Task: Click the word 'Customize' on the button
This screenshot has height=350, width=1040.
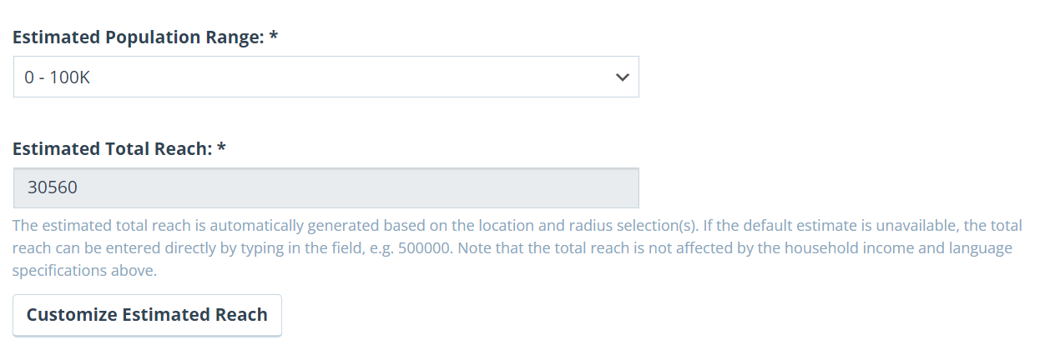Action: 74,315
